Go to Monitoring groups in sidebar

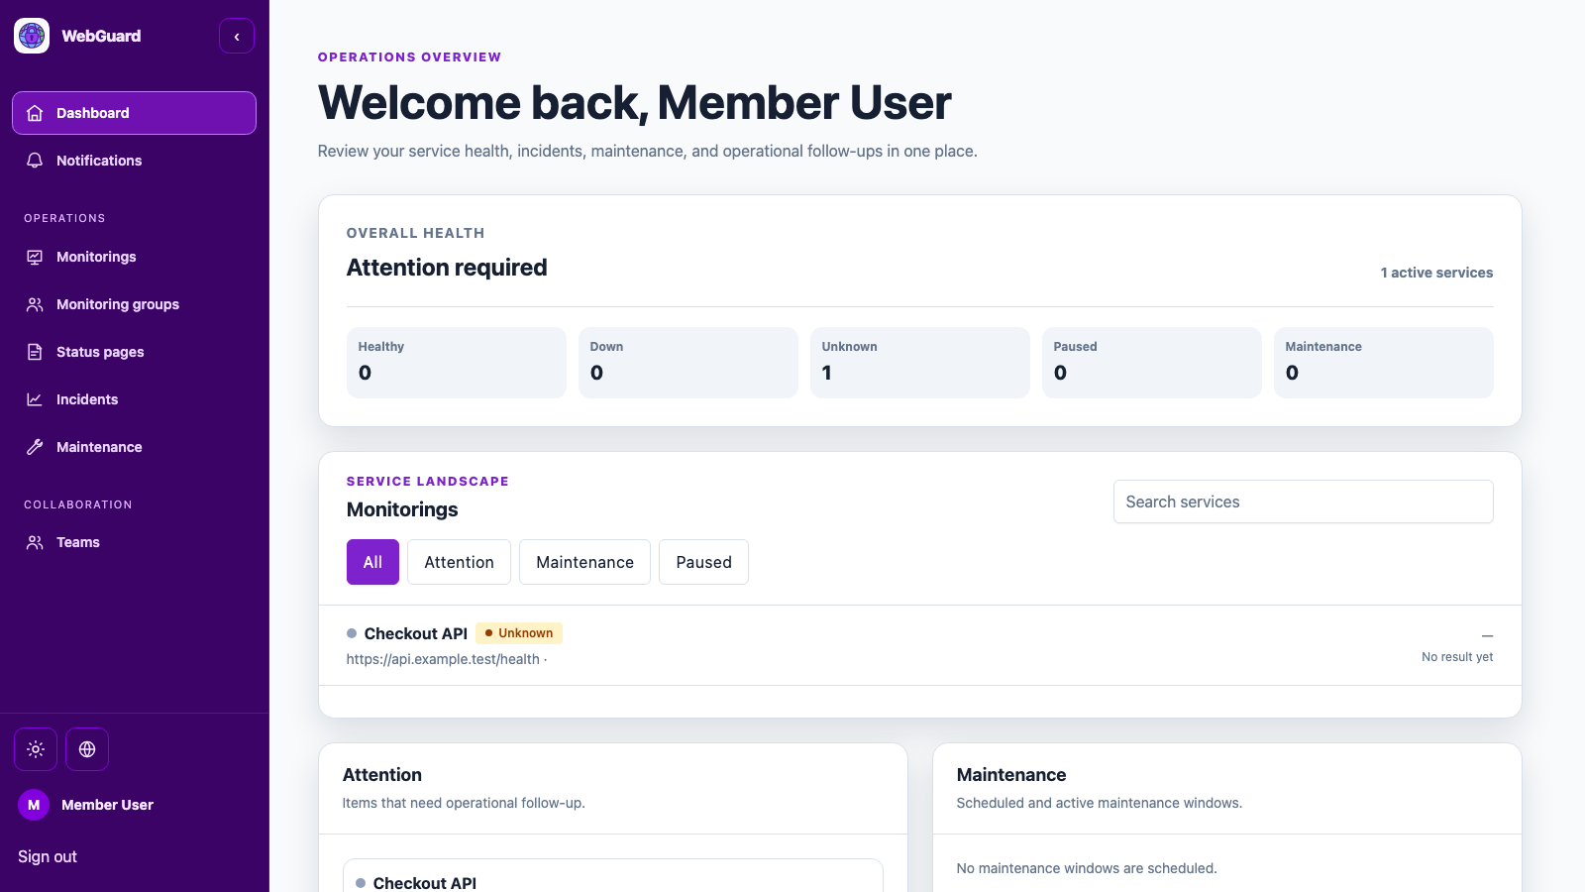[134, 304]
